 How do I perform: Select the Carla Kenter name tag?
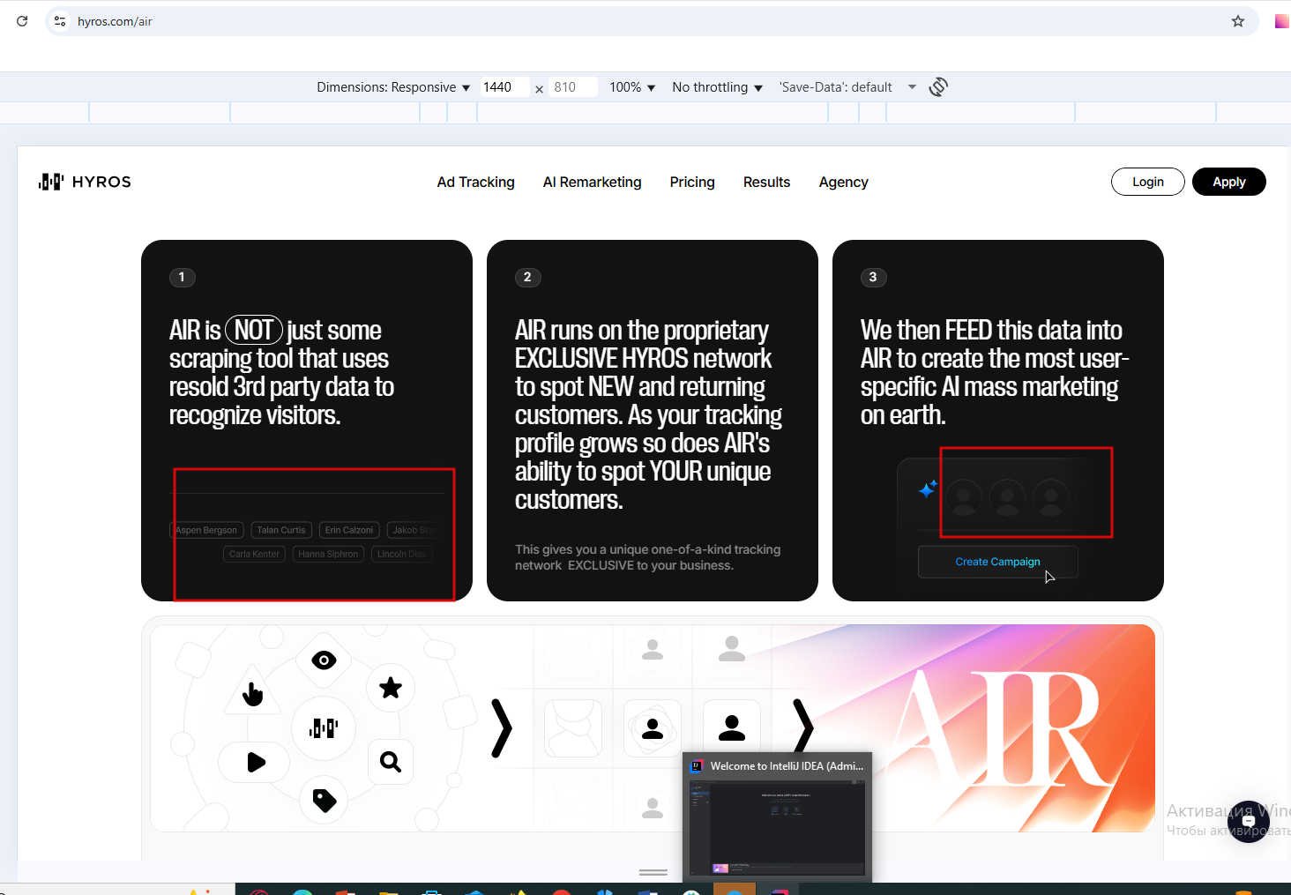[254, 554]
